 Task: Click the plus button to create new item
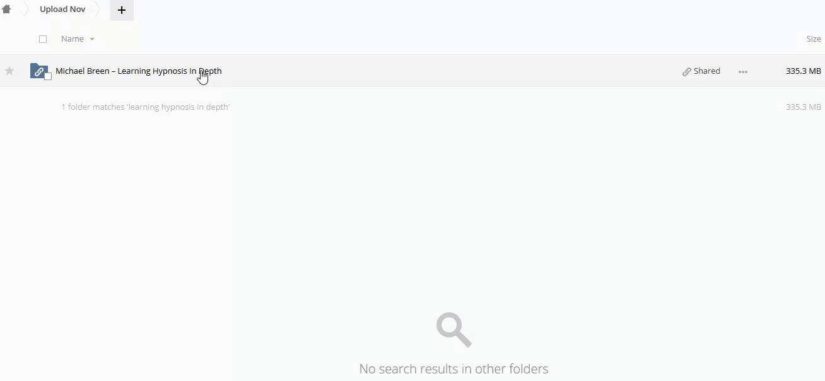(x=122, y=10)
